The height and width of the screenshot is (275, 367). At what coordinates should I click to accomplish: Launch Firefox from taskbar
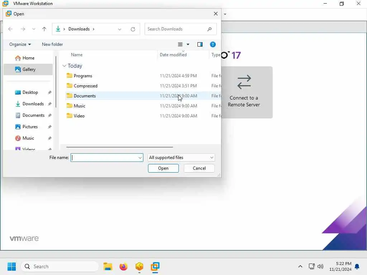point(123,266)
